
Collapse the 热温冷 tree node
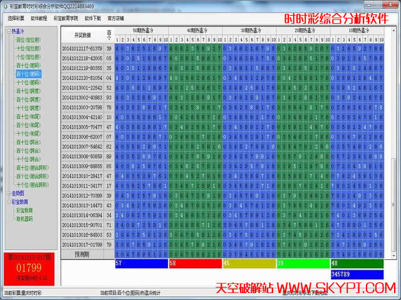coord(9,31)
